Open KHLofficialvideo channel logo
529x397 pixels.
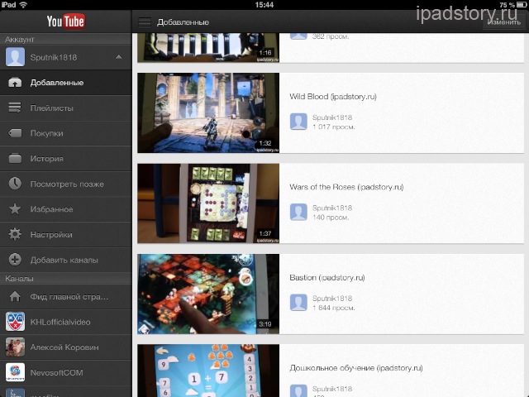[x=15, y=322]
